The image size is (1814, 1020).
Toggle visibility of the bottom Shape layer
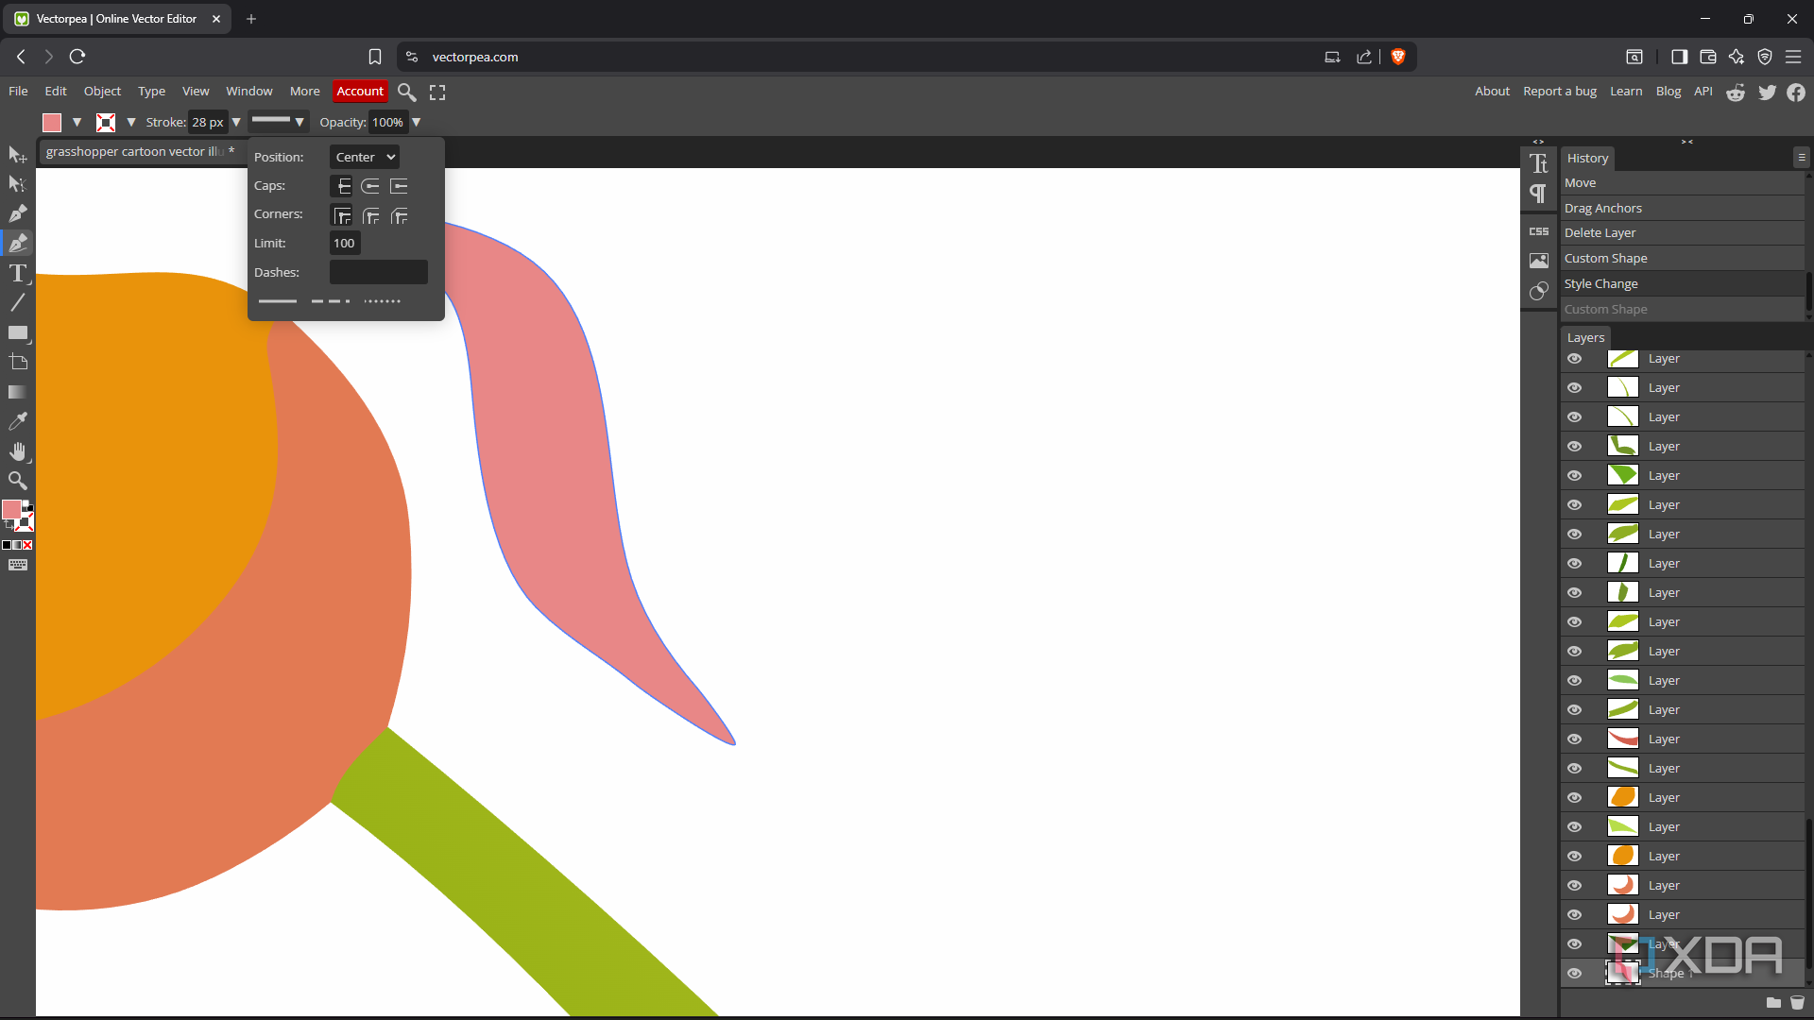(1574, 974)
